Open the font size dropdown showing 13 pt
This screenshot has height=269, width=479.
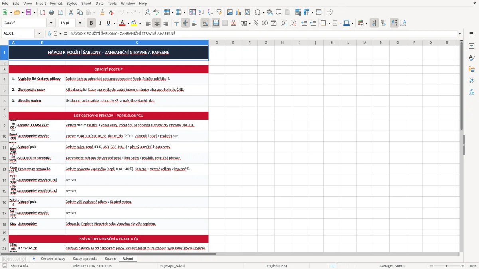pos(80,23)
